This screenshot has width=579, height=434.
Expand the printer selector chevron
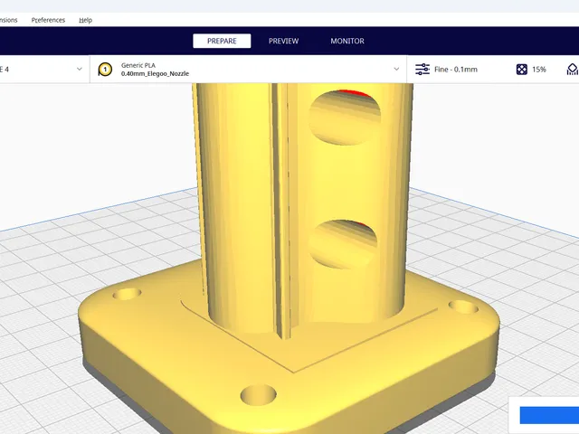point(79,69)
